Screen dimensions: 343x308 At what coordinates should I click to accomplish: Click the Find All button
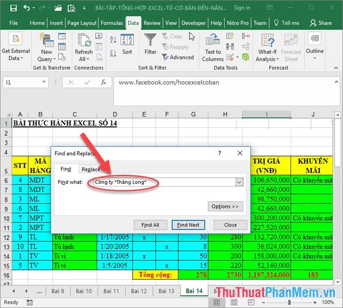(150, 225)
